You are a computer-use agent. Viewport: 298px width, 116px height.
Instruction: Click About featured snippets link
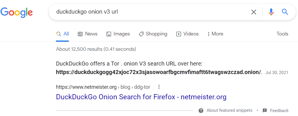tap(229, 110)
